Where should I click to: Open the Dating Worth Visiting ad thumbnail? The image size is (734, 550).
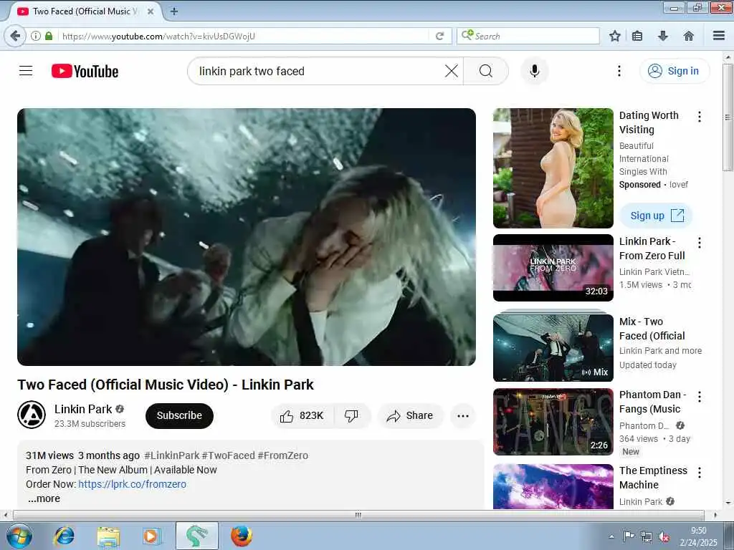[553, 168]
